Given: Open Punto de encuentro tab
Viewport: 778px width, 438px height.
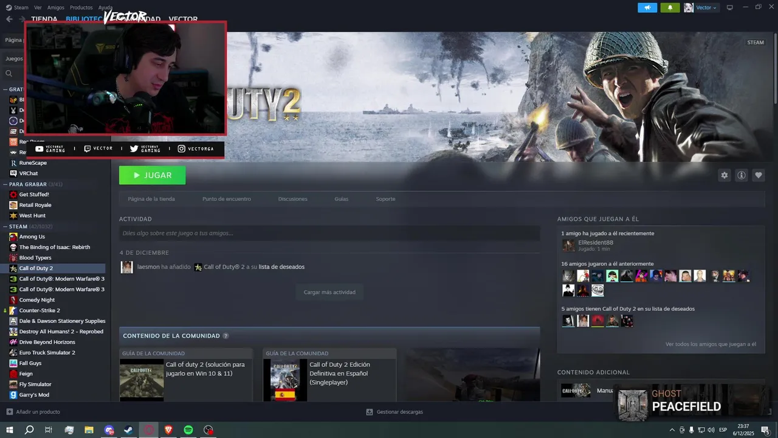Looking at the screenshot, I should (227, 199).
